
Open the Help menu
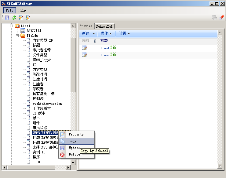point(22,10)
